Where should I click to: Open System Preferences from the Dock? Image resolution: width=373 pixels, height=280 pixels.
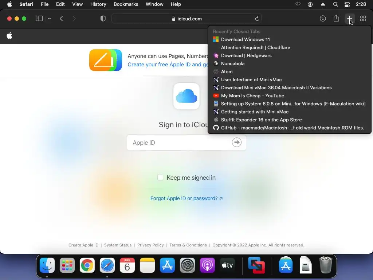point(187,265)
